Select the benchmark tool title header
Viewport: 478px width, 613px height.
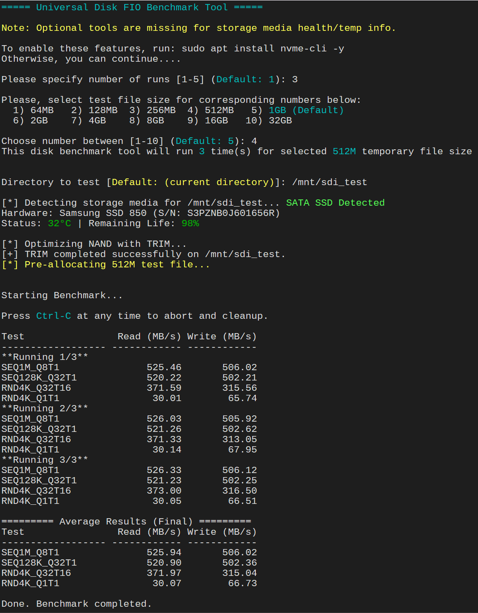[131, 7]
